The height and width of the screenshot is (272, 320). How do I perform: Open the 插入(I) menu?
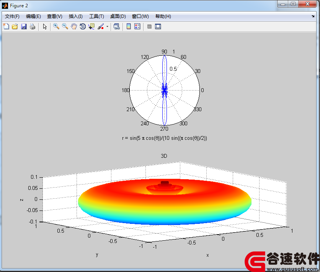(75, 16)
